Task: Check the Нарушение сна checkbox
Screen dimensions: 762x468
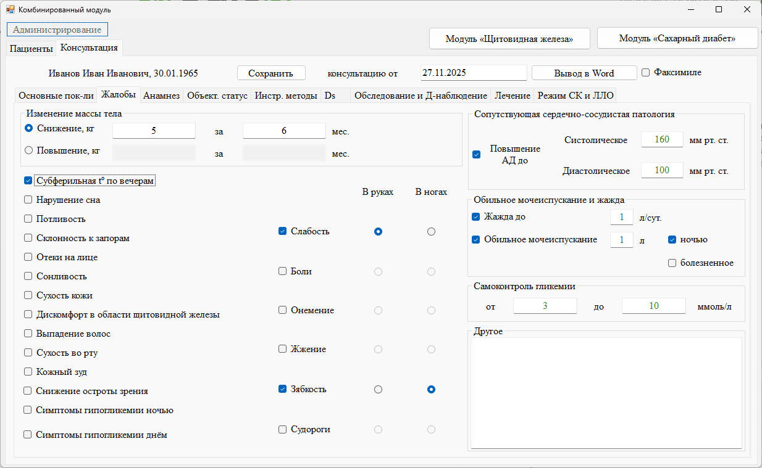Action: point(28,200)
